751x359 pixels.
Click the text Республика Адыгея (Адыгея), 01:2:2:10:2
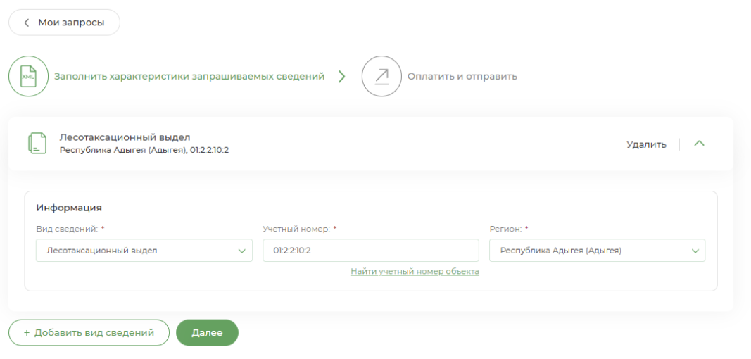144,150
